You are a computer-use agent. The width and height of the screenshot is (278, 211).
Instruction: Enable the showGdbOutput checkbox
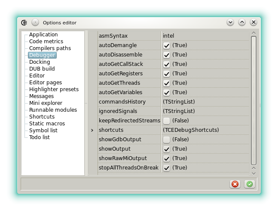tap(167, 140)
